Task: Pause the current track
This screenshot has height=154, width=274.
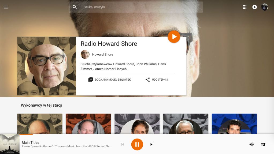Action: 137,144
